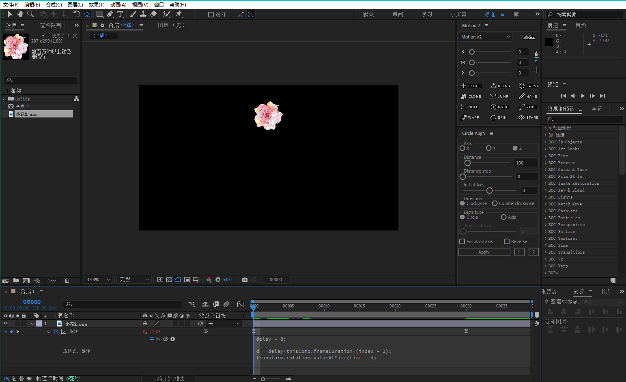626x382 pixels.
Task: Click the 搜索帮助 search field
Action: tap(584, 15)
